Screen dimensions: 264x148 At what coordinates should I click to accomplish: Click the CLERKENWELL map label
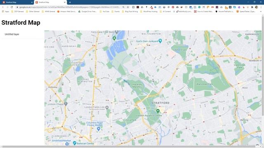(61, 136)
